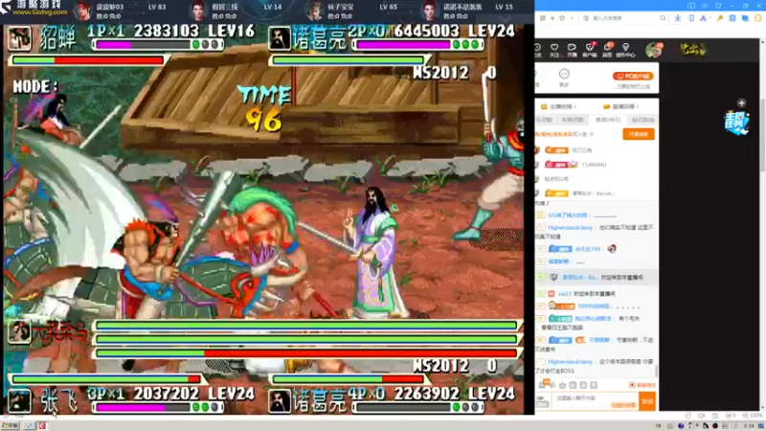Switch to 本周贡献 ranking tab
Screen dimensions: 766x431
click(573, 120)
